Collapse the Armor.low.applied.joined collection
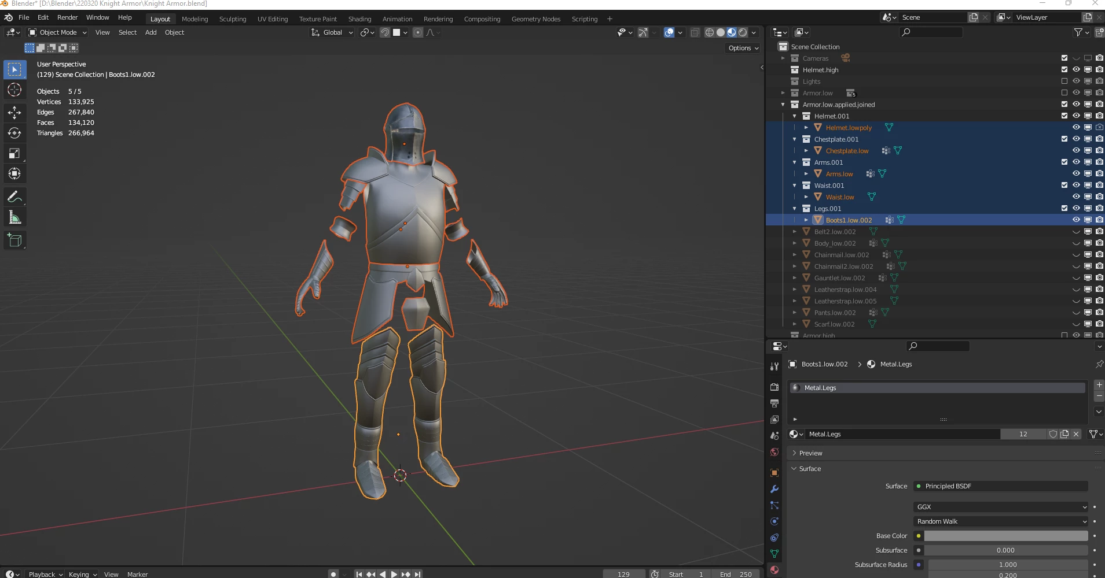The height and width of the screenshot is (578, 1105). [x=783, y=105]
